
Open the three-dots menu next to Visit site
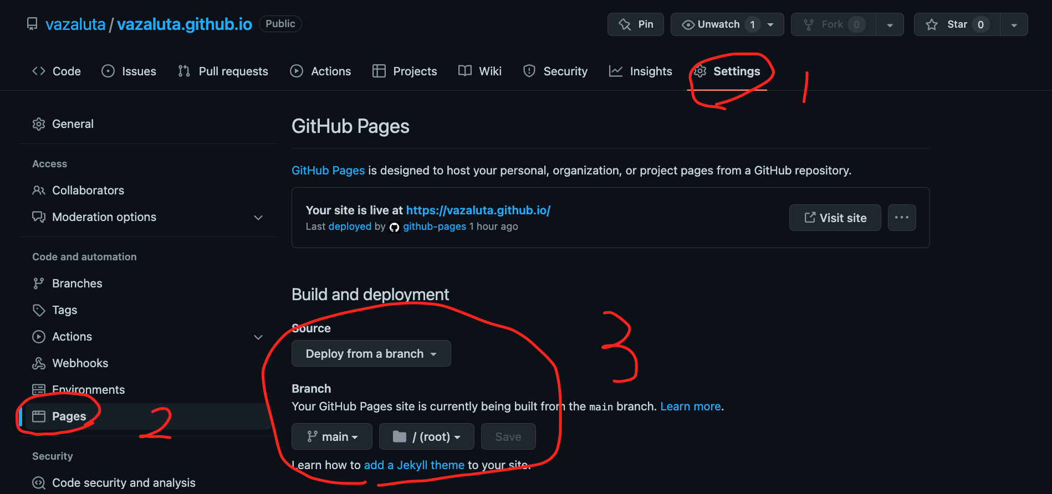(x=902, y=218)
